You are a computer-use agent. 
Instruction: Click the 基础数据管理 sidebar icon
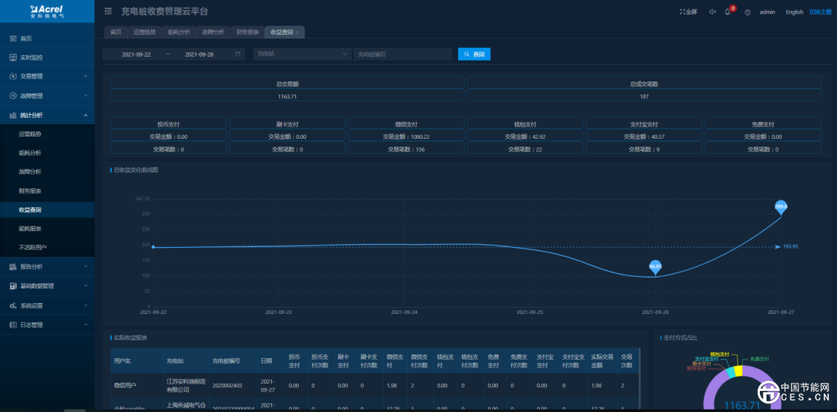click(13, 286)
